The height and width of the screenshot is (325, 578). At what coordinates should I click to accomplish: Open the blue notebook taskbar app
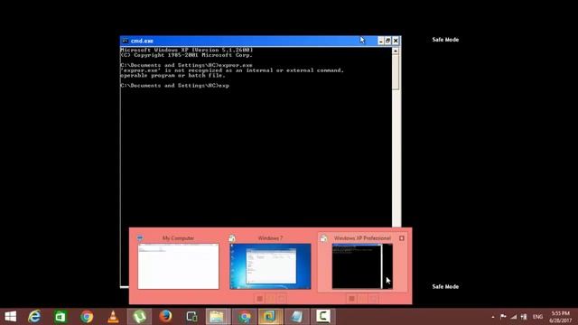pos(296,317)
